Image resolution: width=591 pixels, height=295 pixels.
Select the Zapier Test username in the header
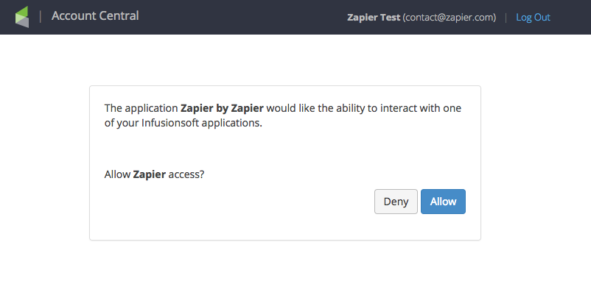[374, 18]
